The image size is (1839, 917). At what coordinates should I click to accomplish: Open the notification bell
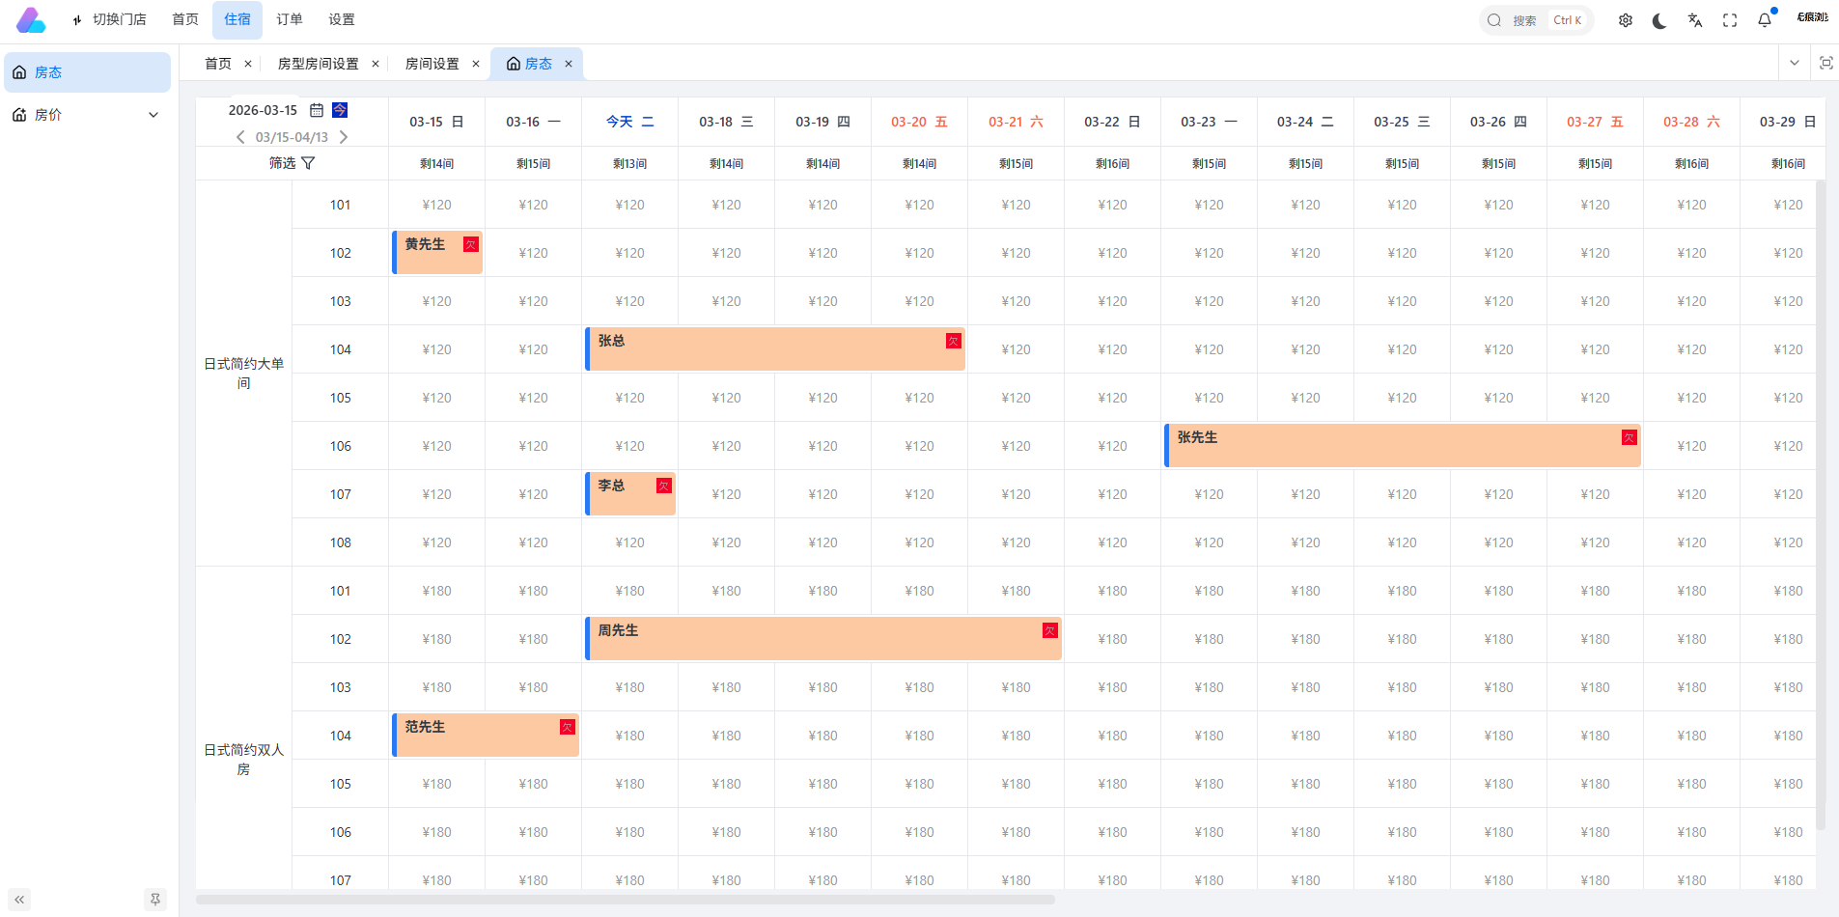[x=1765, y=20]
